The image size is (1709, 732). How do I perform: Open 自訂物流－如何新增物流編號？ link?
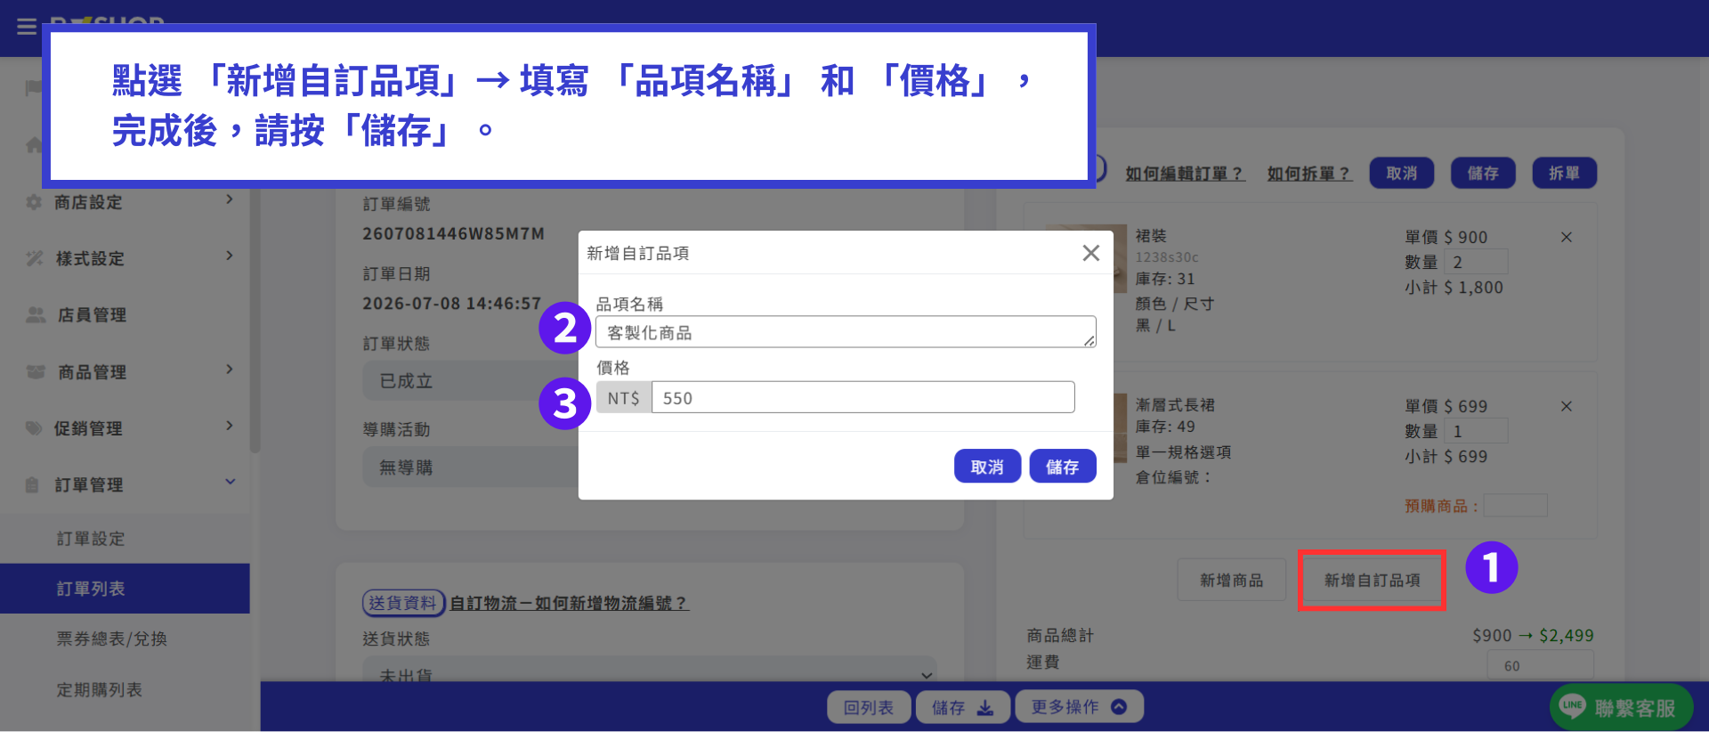(569, 603)
